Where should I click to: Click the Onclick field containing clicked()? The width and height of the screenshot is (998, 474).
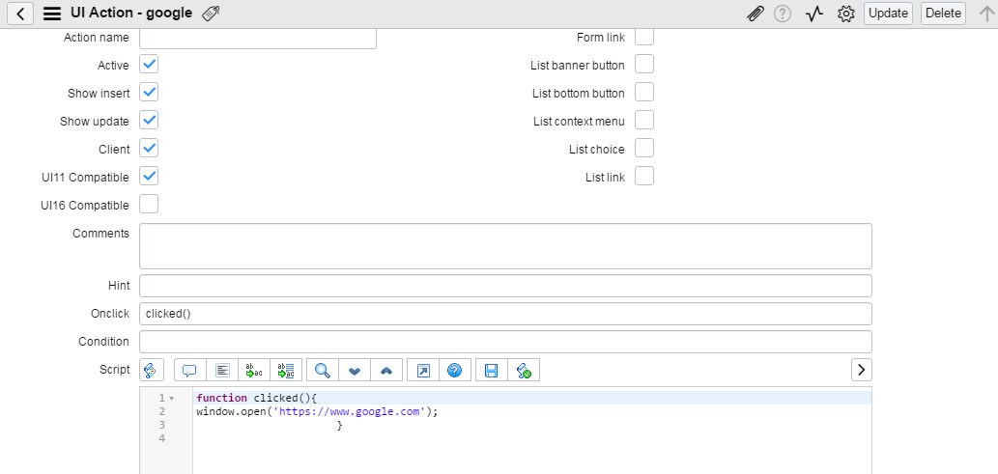[505, 314]
